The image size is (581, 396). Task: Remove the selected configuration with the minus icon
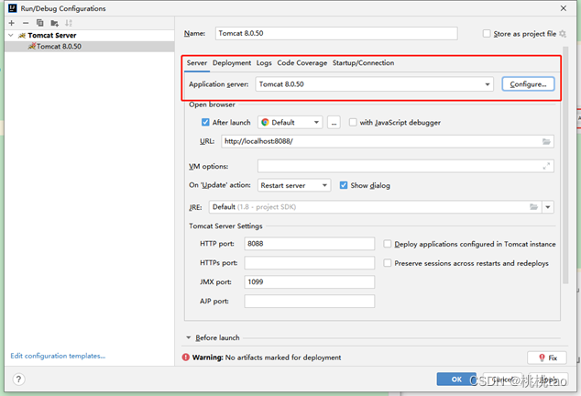click(26, 23)
